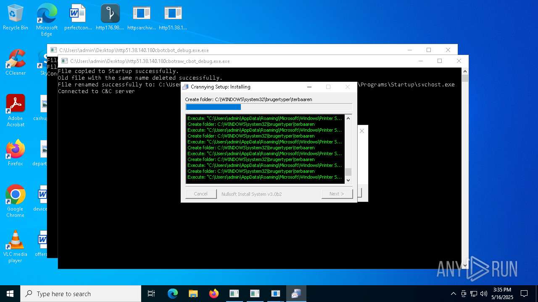Launch Firefox from the desktop shortcut
This screenshot has height=302, width=538.
(16, 153)
